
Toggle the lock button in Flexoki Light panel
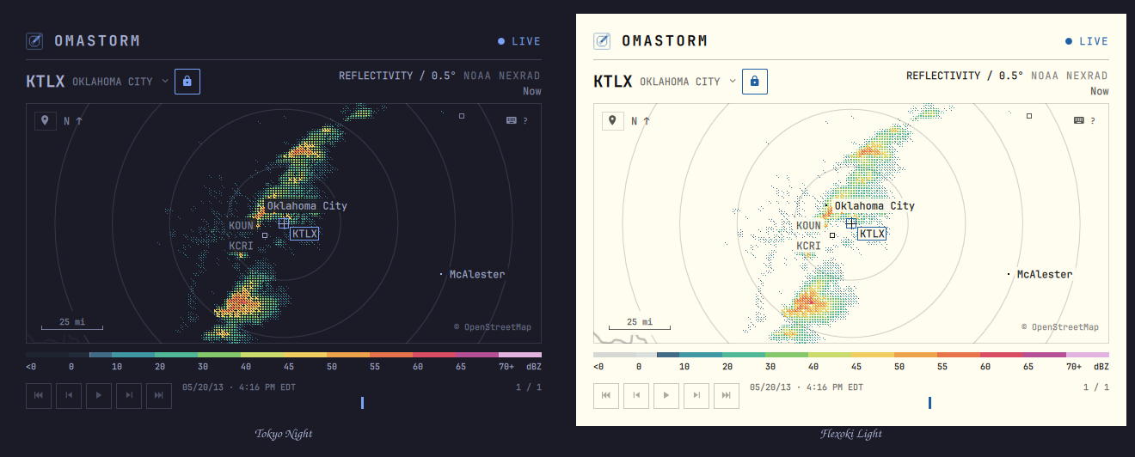pyautogui.click(x=755, y=82)
